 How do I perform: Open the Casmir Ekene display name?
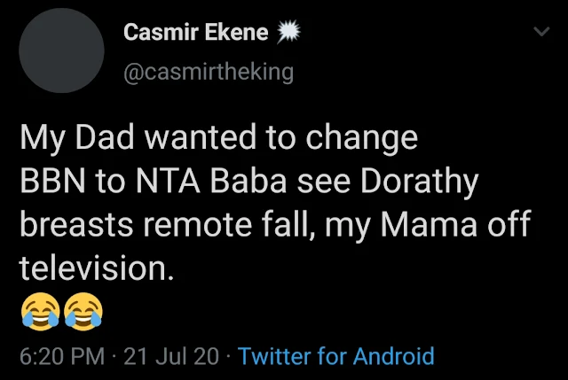(195, 32)
